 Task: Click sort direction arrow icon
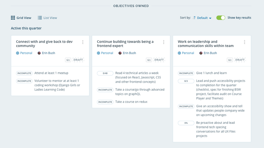(194, 18)
